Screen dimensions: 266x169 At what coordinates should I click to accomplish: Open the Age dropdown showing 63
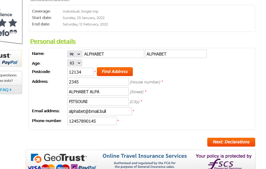point(75,63)
